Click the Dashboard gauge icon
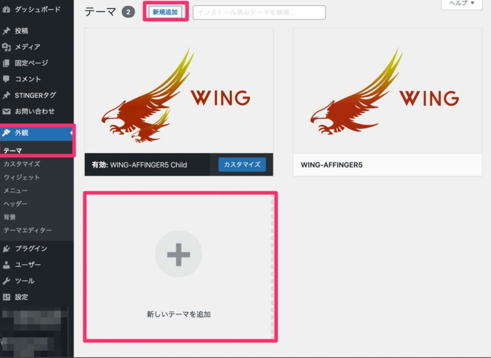491x358 pixels. tap(6, 10)
